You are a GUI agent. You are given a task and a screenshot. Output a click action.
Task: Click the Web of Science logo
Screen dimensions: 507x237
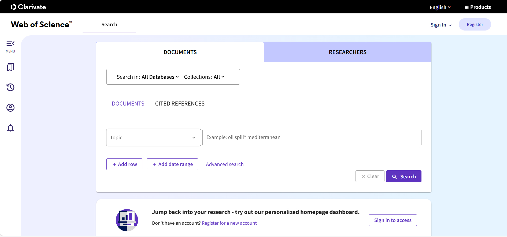pos(41,25)
